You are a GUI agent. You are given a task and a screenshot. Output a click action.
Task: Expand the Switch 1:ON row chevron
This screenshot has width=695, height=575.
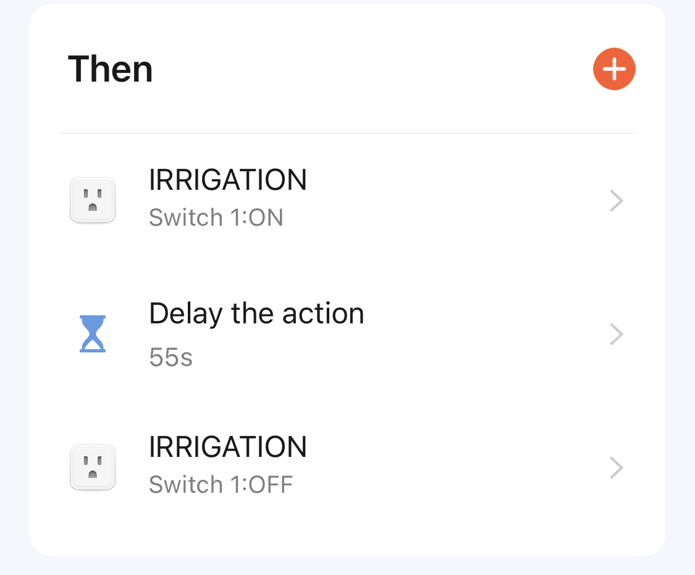coord(616,201)
